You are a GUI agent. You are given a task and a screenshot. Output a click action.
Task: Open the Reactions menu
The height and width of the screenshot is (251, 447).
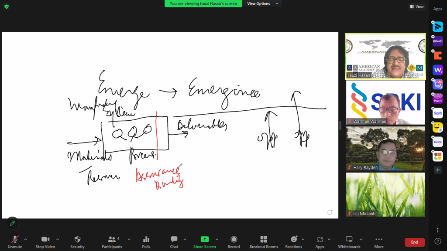coord(293,242)
